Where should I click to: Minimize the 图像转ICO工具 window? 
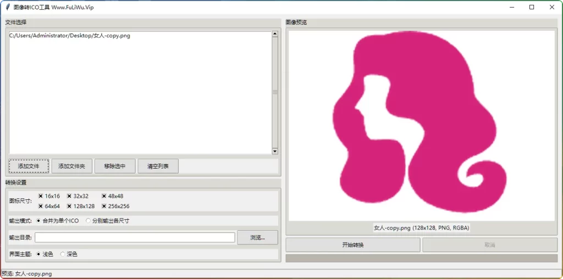tap(512, 7)
